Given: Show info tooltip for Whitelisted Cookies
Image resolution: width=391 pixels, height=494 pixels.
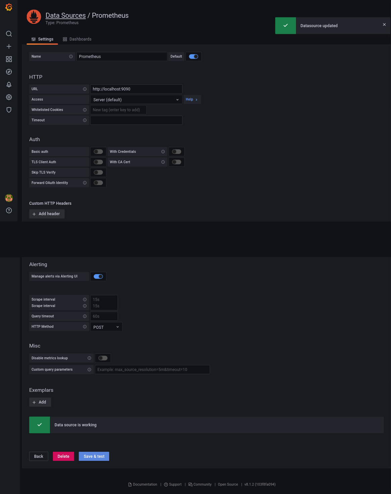Looking at the screenshot, I should (85, 110).
